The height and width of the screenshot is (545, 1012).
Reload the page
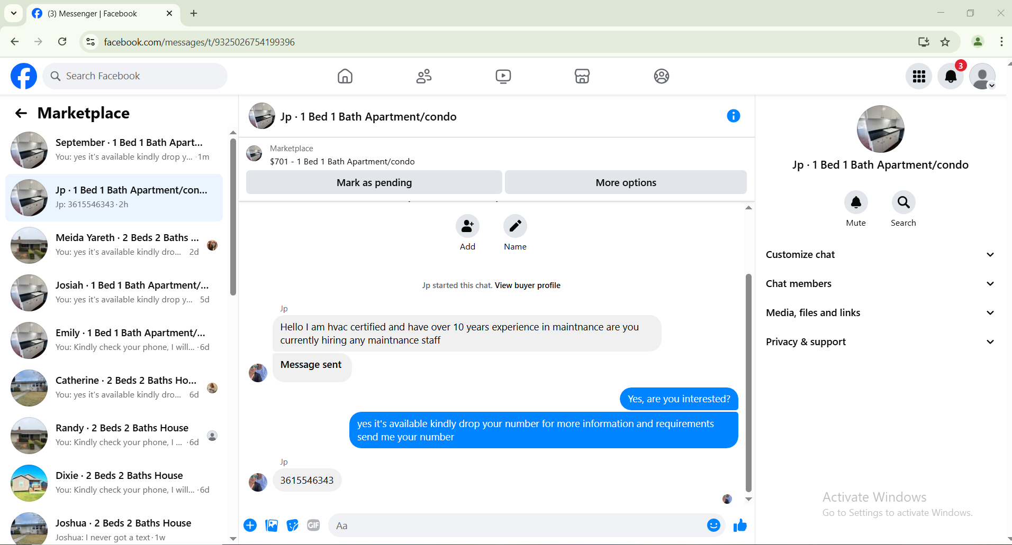pyautogui.click(x=62, y=42)
